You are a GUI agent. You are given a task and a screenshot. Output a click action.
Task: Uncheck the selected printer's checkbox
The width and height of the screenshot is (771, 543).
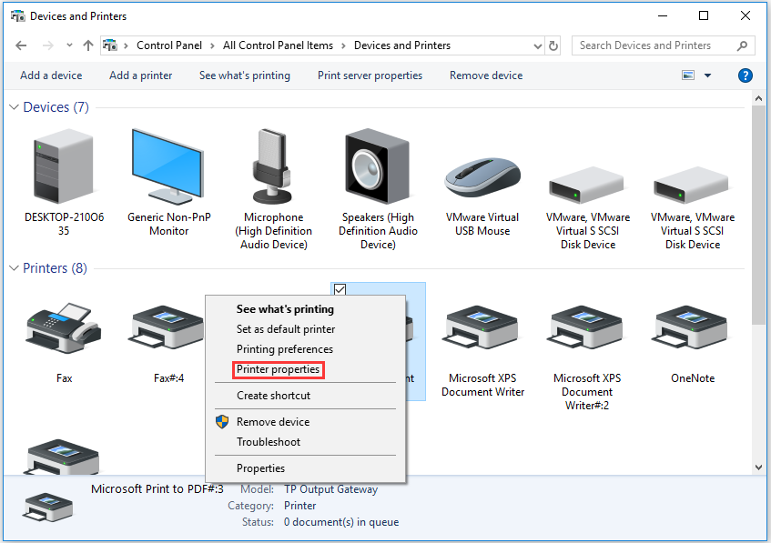pos(340,288)
